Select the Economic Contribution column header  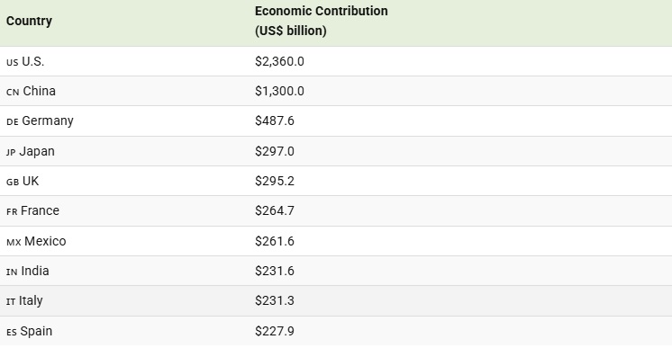click(x=322, y=21)
